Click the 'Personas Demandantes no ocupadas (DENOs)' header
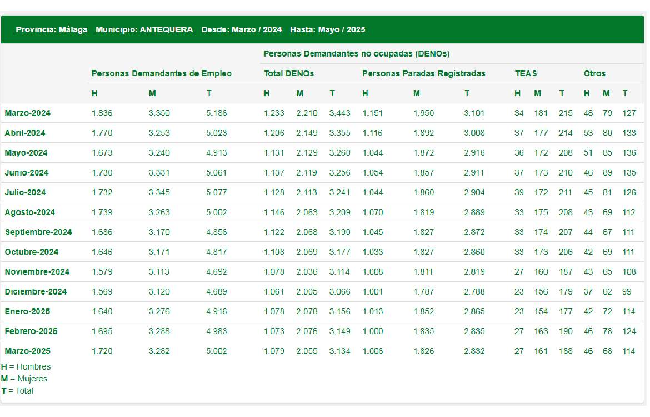 point(357,54)
